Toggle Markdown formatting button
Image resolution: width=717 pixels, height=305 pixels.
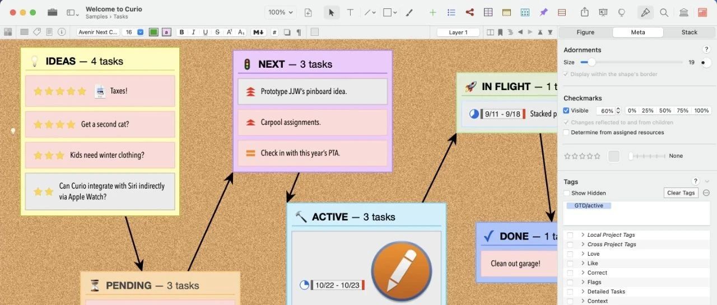click(258, 32)
